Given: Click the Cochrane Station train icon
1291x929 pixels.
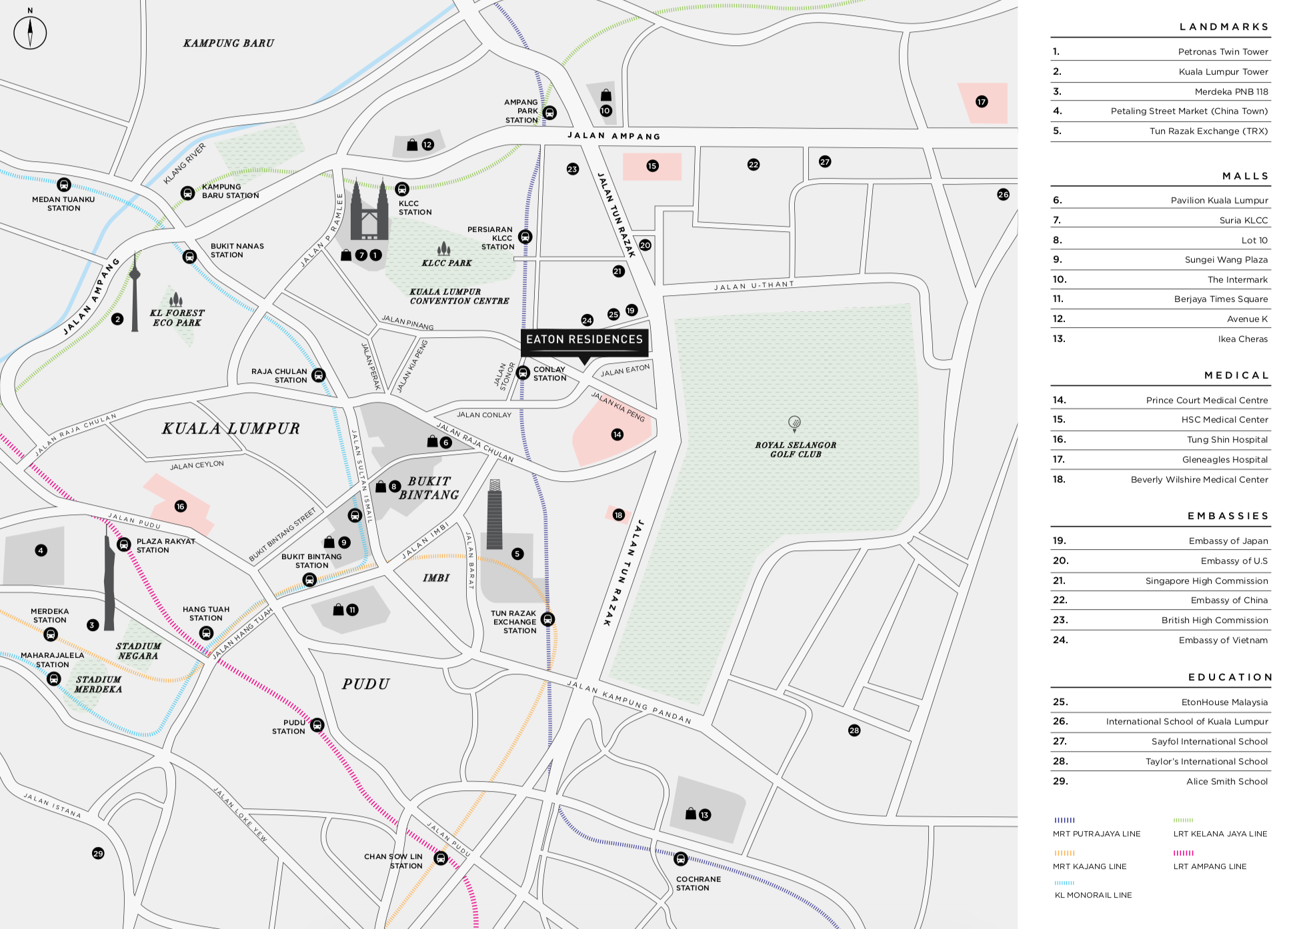Looking at the screenshot, I should coord(680,859).
